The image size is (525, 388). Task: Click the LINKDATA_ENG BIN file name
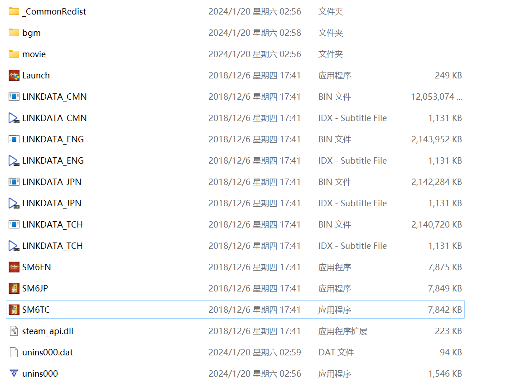click(x=53, y=139)
